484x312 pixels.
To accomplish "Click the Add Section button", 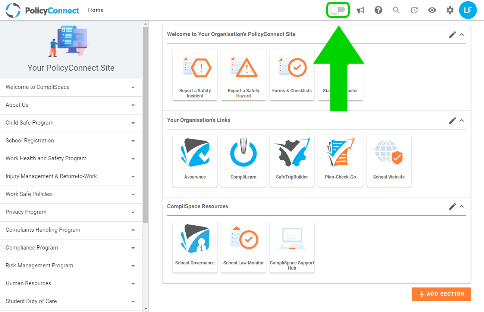I will (x=441, y=294).
